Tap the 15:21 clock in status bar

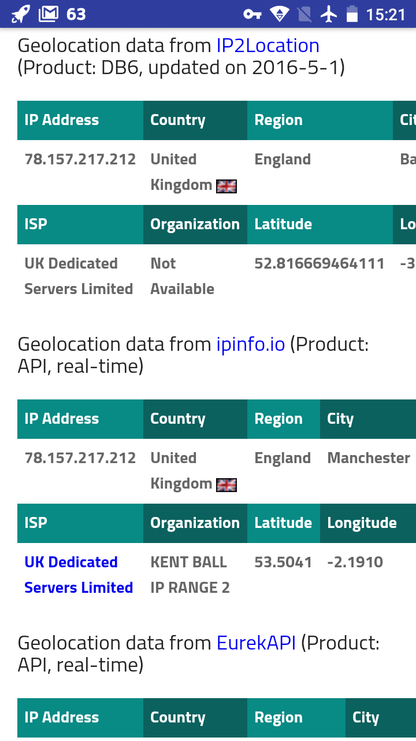click(386, 14)
